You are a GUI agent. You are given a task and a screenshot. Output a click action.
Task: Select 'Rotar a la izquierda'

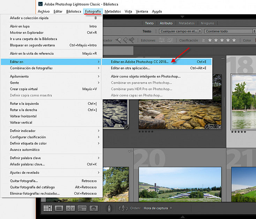coord(52,103)
